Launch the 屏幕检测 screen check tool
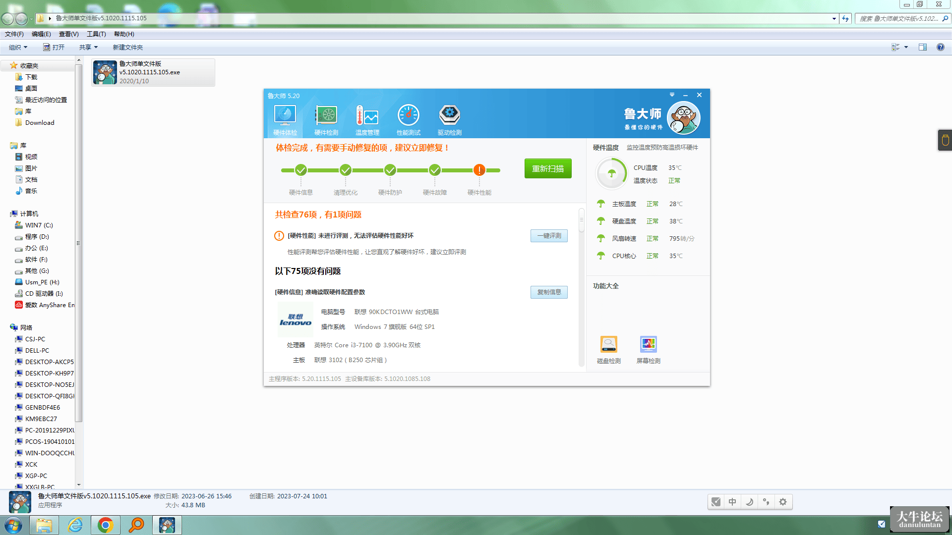Screen dimensions: 952x535 click(649, 350)
